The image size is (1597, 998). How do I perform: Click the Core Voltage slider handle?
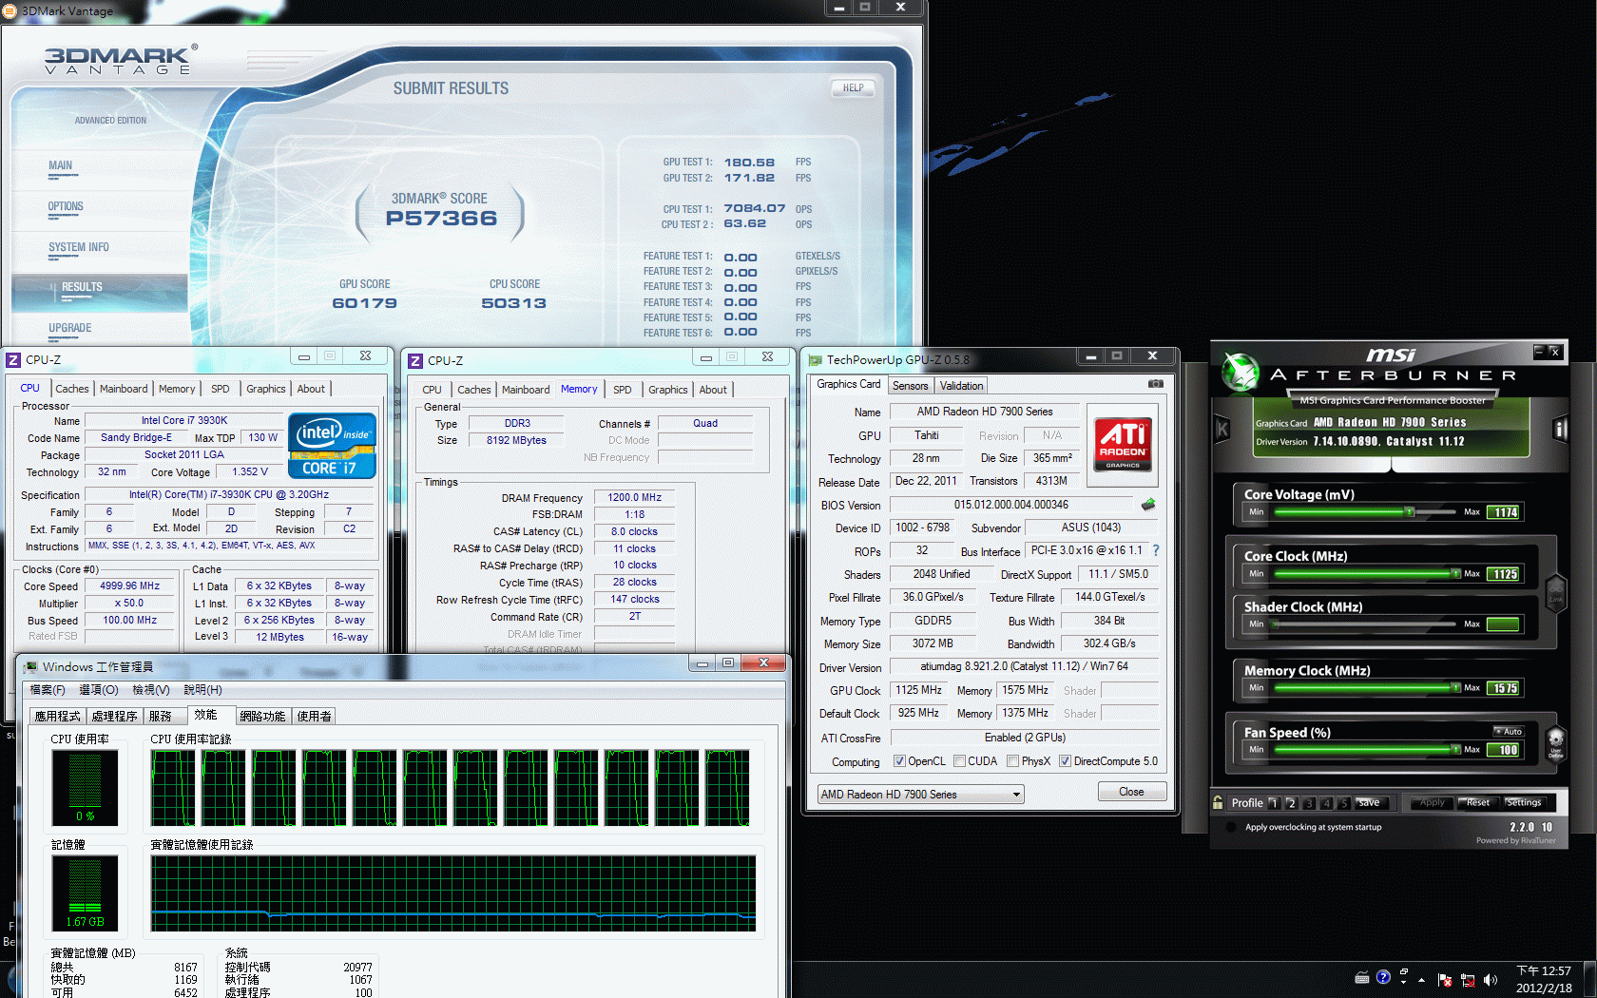(1410, 512)
